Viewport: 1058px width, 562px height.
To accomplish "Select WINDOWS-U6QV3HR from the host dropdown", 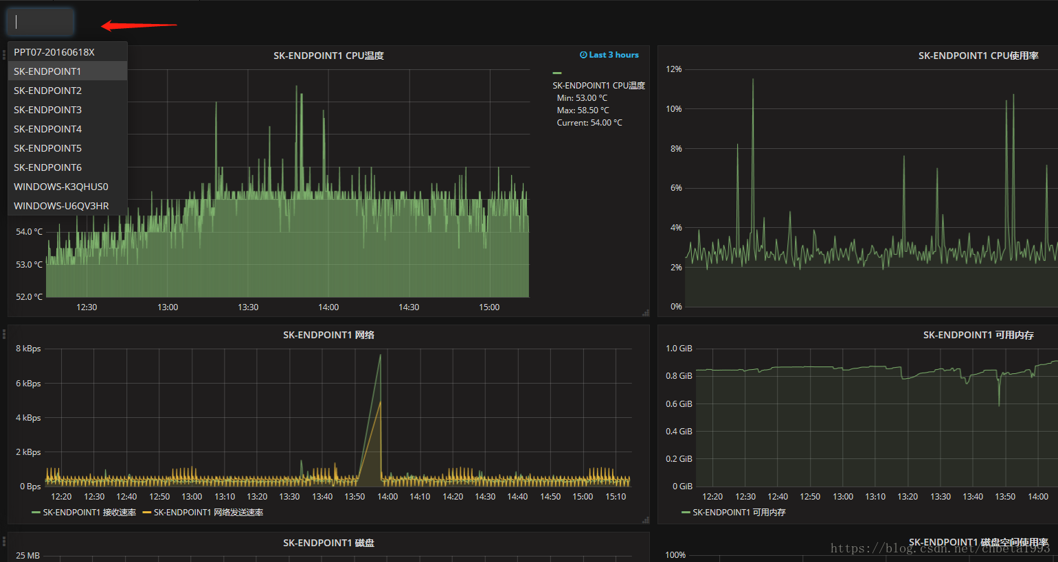I will tap(67, 206).
